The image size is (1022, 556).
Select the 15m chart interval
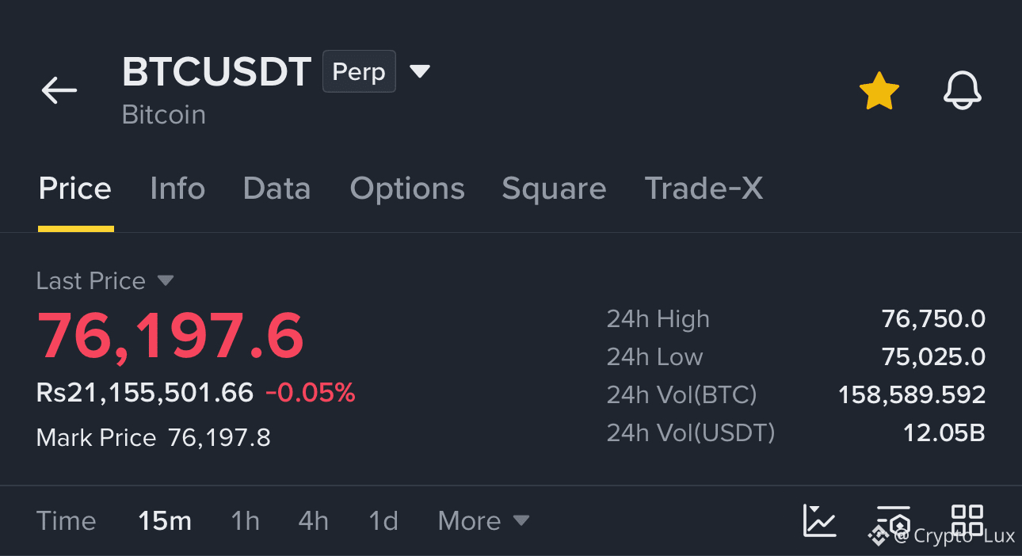click(x=165, y=521)
